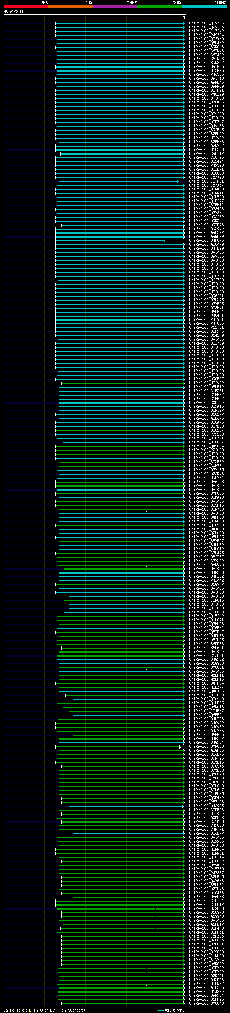
Task: Select the UniRef100_Q1W2A7 label
Action: tap(206, 414)
